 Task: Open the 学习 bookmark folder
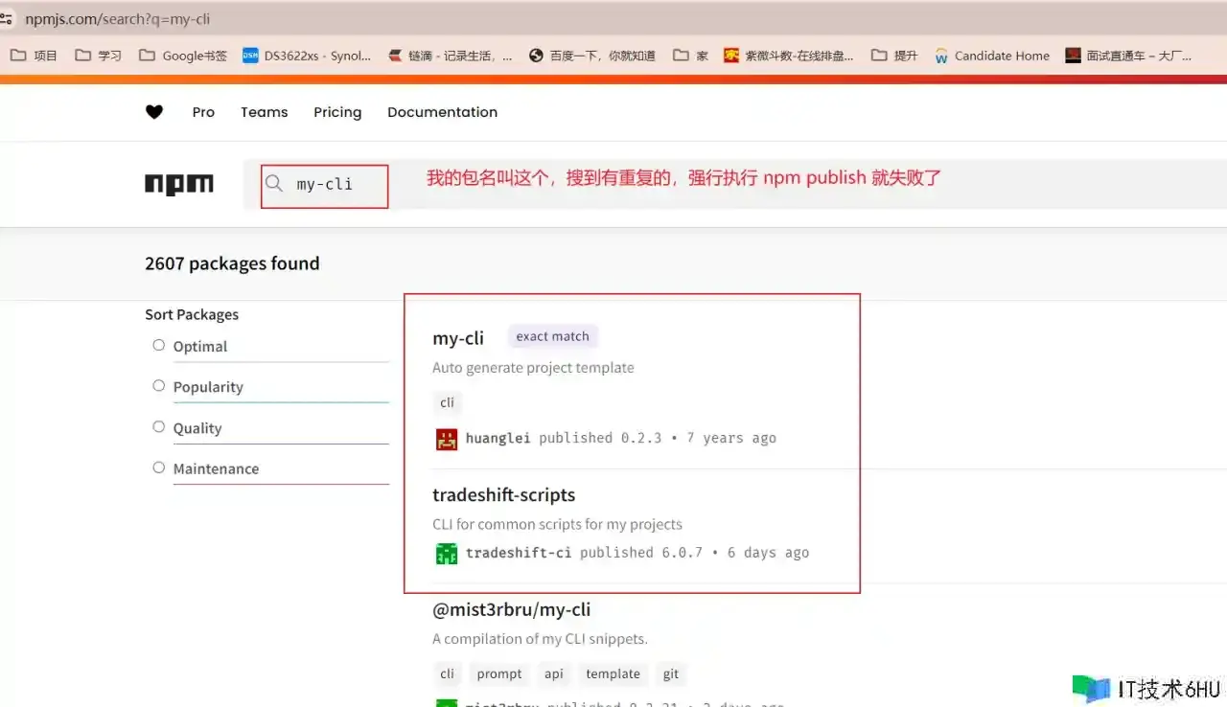(99, 56)
